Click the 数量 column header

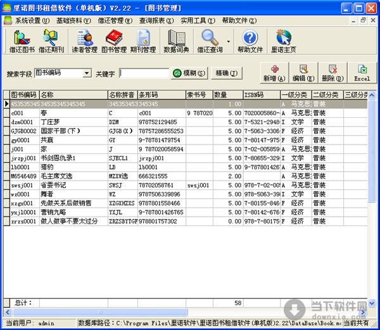[228, 95]
